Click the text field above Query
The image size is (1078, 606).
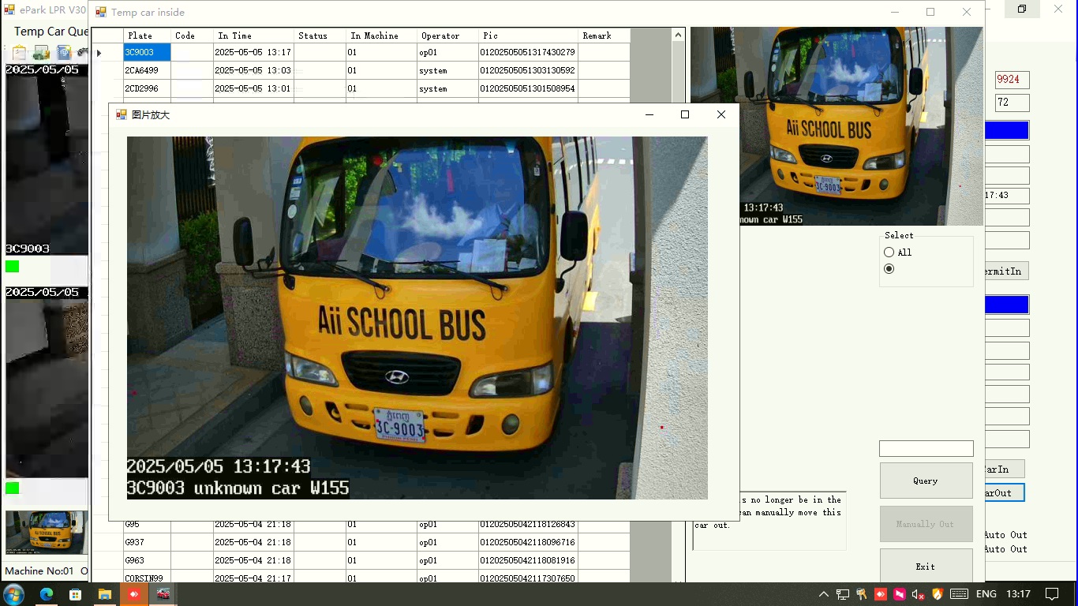tap(926, 448)
